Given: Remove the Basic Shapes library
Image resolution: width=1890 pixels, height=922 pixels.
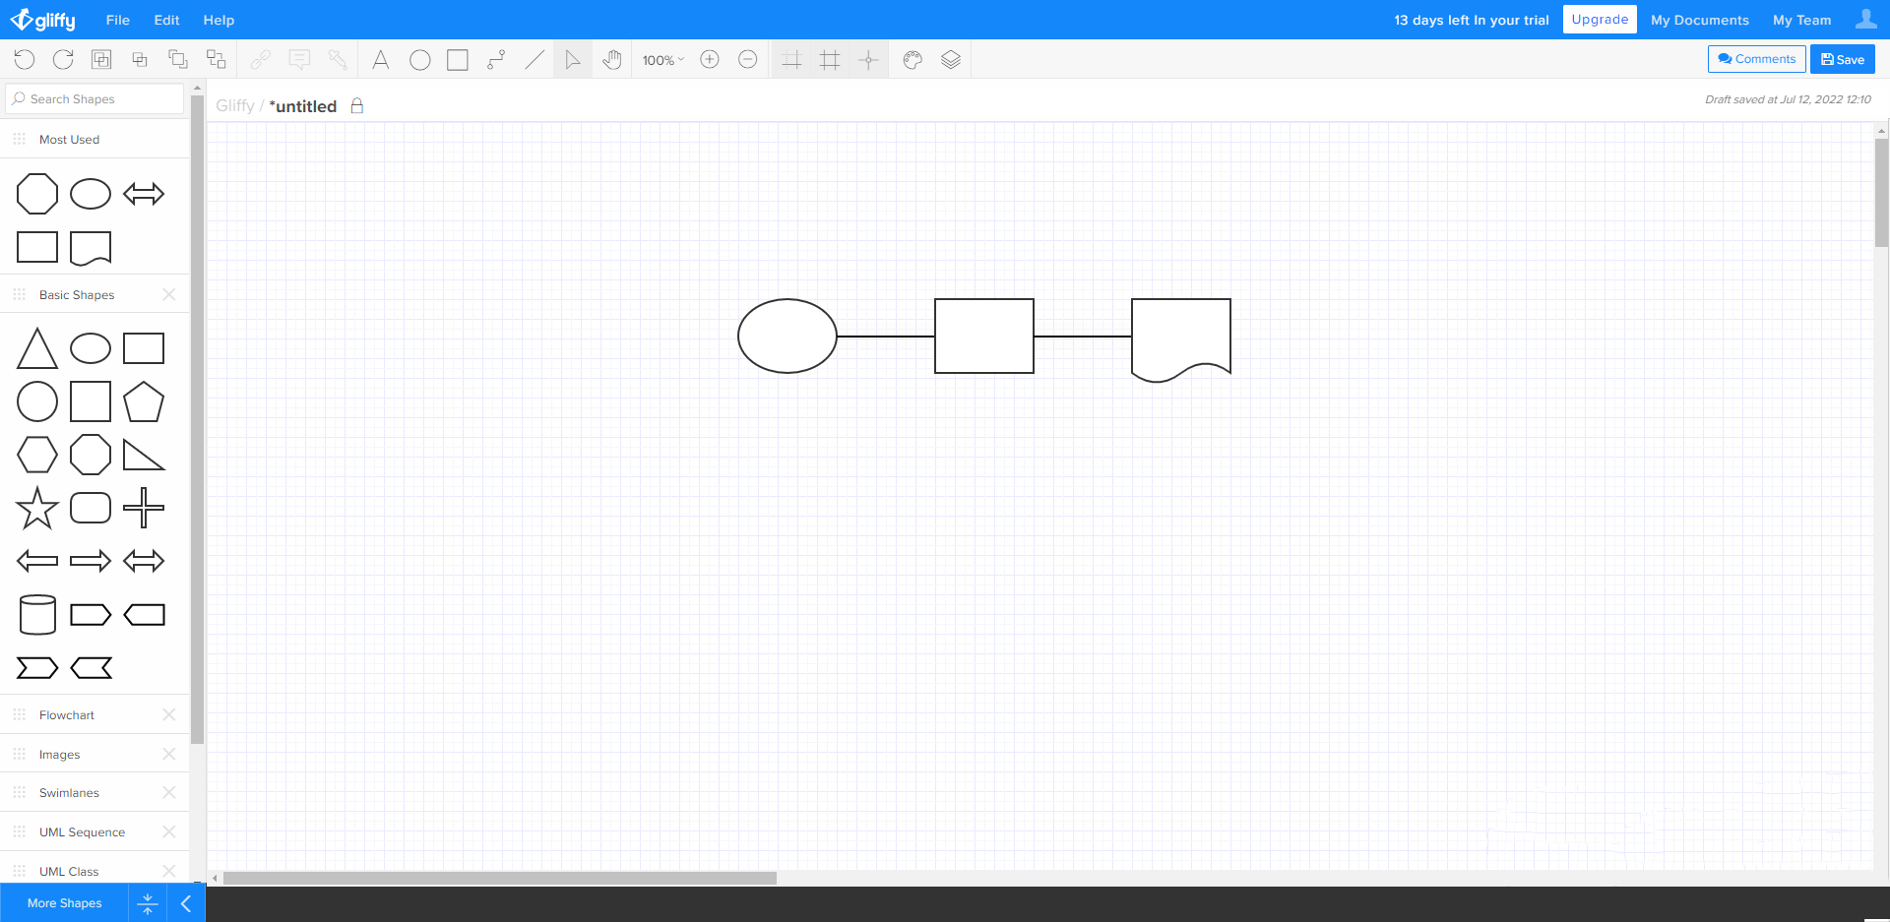Looking at the screenshot, I should [x=169, y=294].
